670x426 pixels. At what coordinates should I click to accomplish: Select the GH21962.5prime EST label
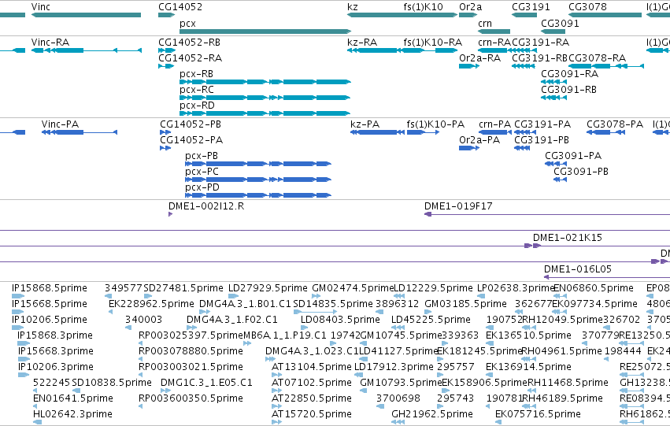click(432, 414)
